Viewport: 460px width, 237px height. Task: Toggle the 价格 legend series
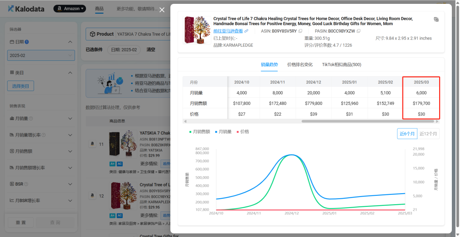click(243, 132)
